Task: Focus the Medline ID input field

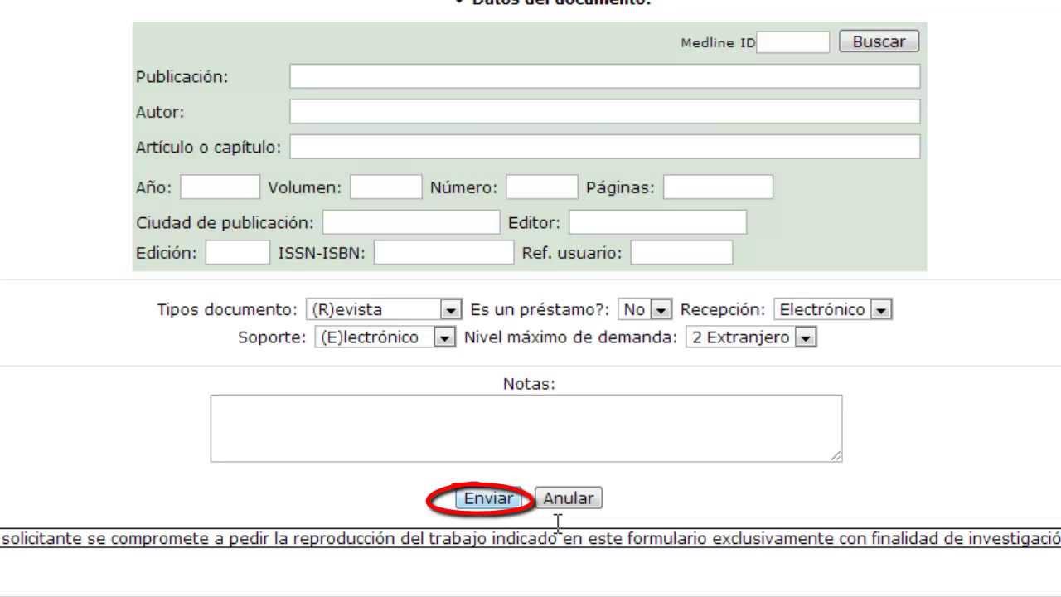Action: 792,42
